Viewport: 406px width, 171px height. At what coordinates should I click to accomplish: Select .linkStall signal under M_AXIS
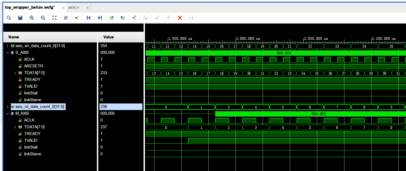click(30, 147)
